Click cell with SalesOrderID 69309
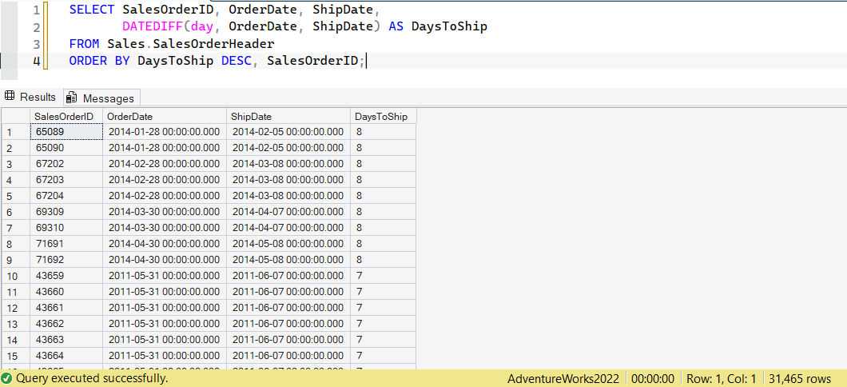847x387 pixels. point(66,211)
